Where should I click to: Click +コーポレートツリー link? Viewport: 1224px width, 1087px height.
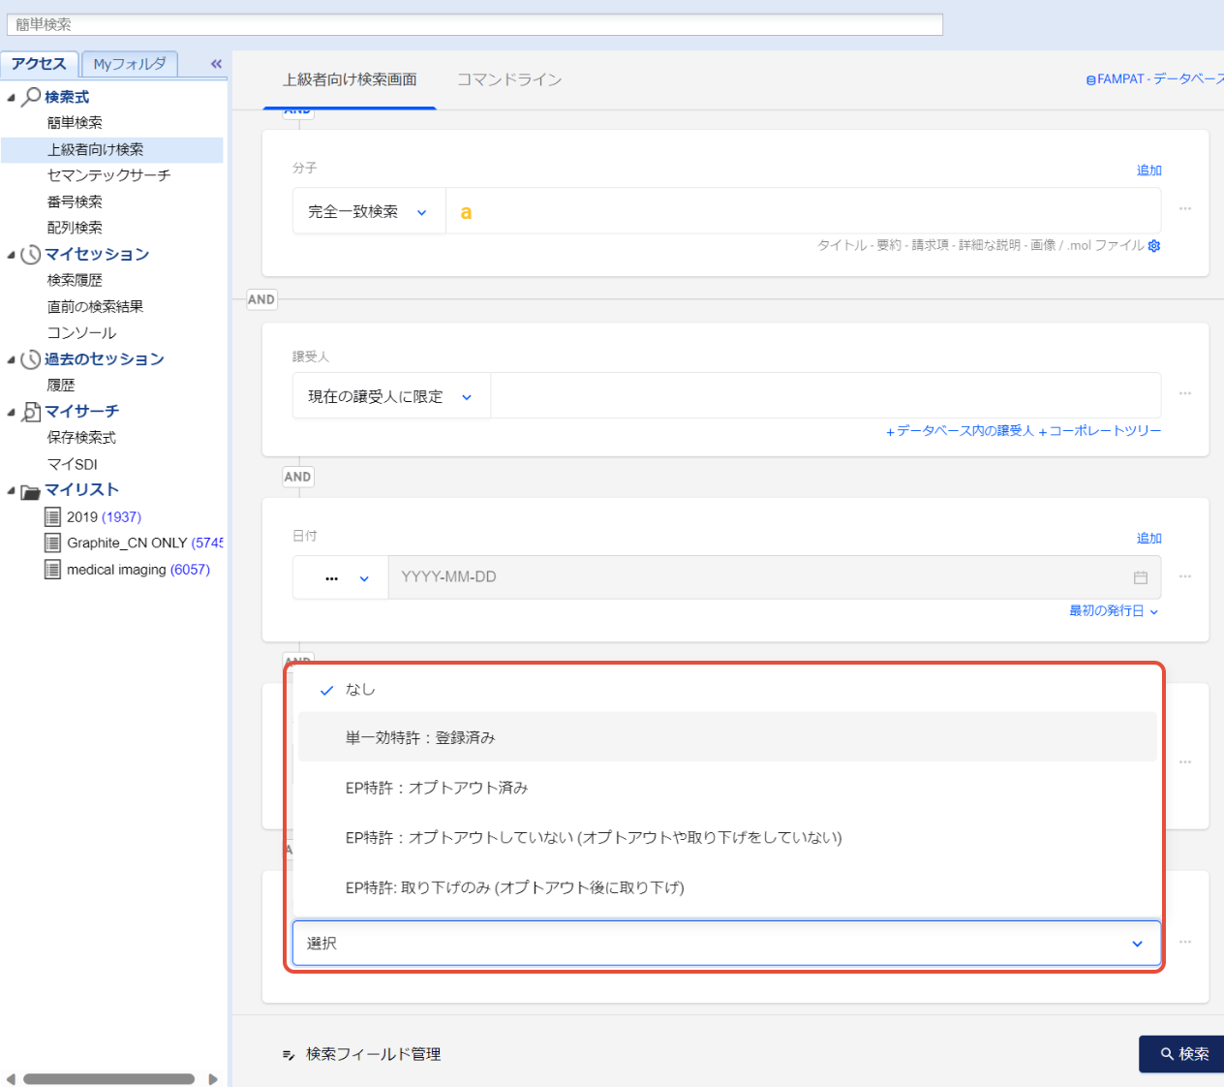click(1100, 431)
